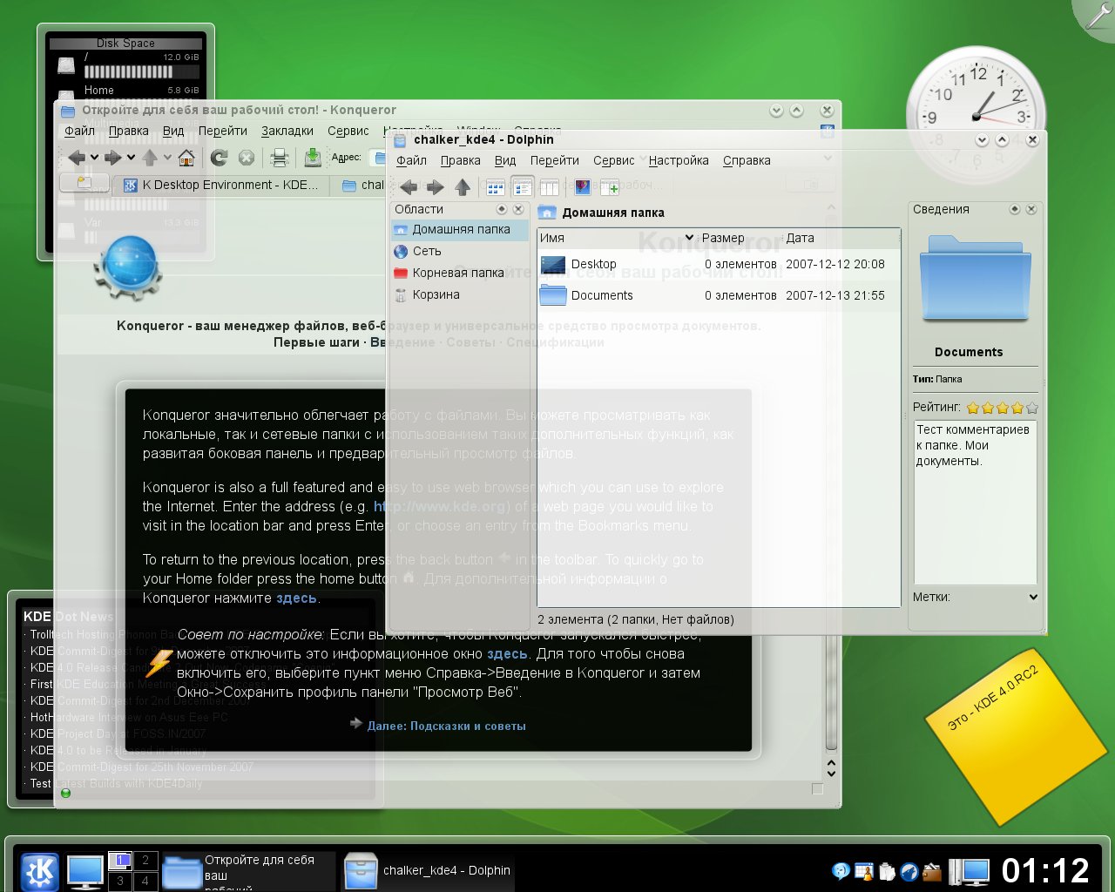Open KWallet tray icon
Image resolution: width=1115 pixels, height=892 pixels.
[932, 871]
